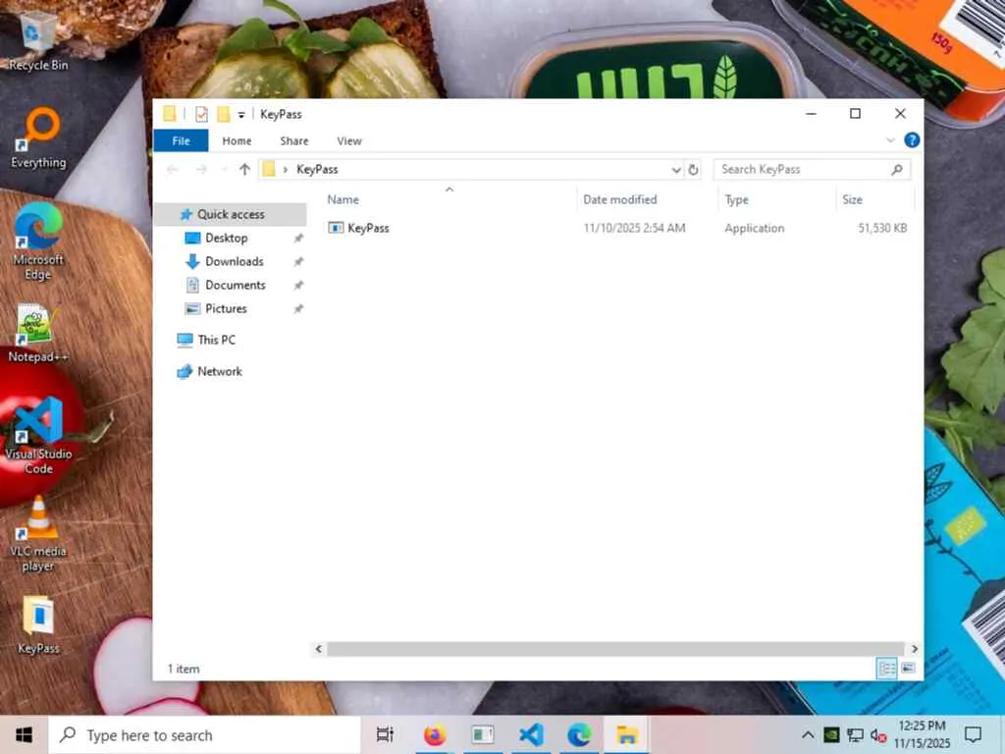Image resolution: width=1005 pixels, height=754 pixels.
Task: Launch Everything search from the desktop
Action: (x=38, y=137)
